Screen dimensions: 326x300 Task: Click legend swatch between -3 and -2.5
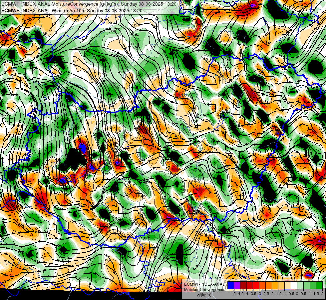point(262,285)
